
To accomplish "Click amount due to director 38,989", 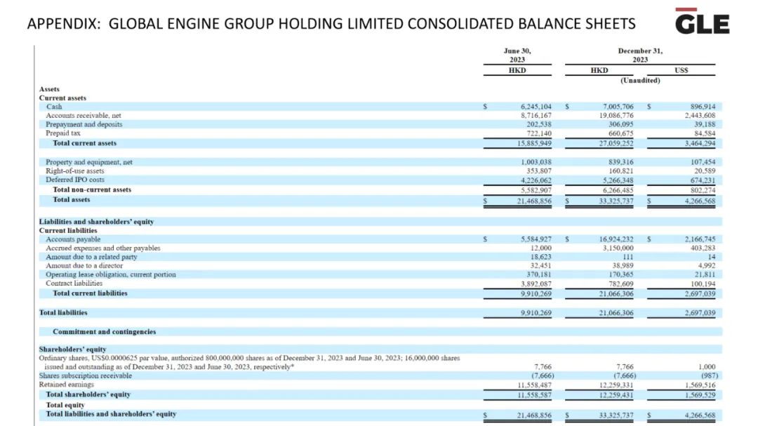I will point(623,265).
